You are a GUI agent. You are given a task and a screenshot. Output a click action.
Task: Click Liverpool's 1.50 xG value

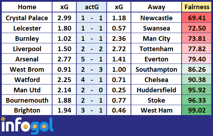(64, 49)
